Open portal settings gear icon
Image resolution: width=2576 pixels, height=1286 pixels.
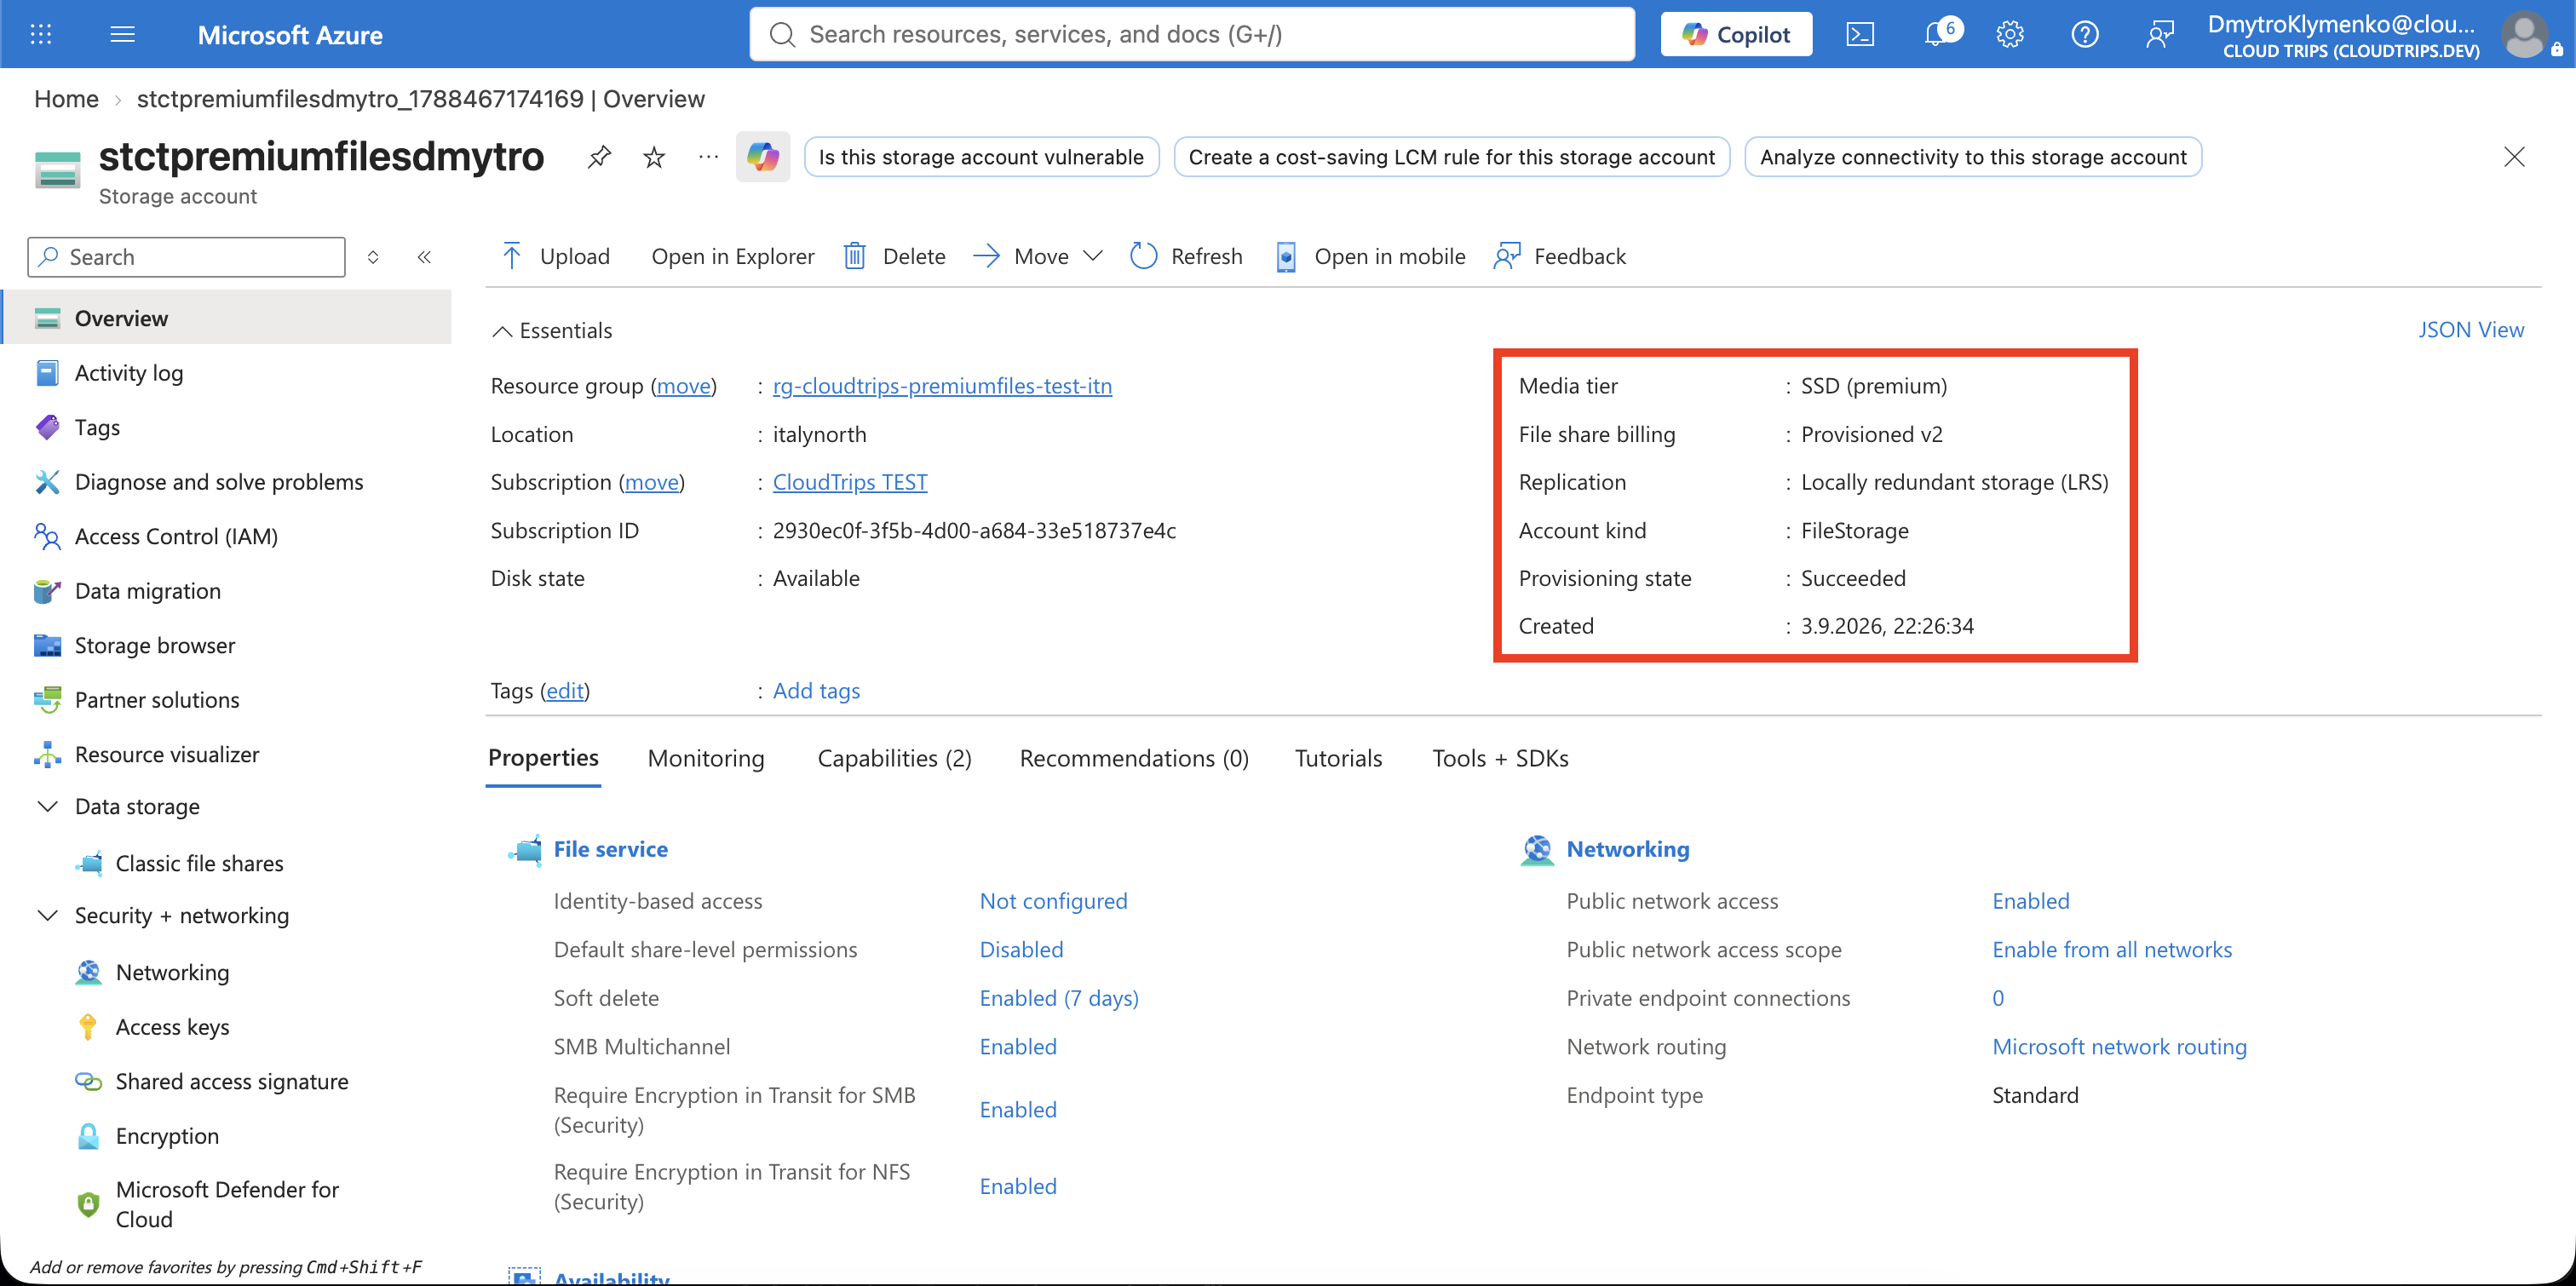tap(2010, 34)
